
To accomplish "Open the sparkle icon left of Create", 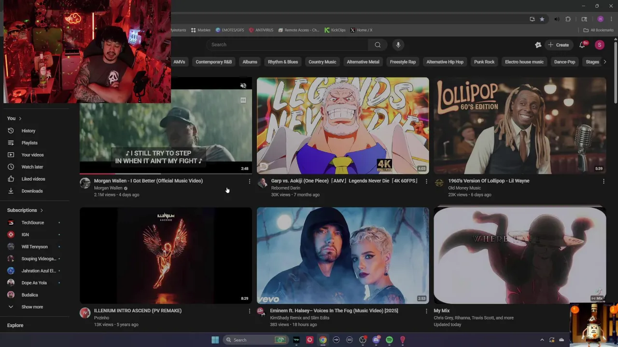I will [538, 45].
